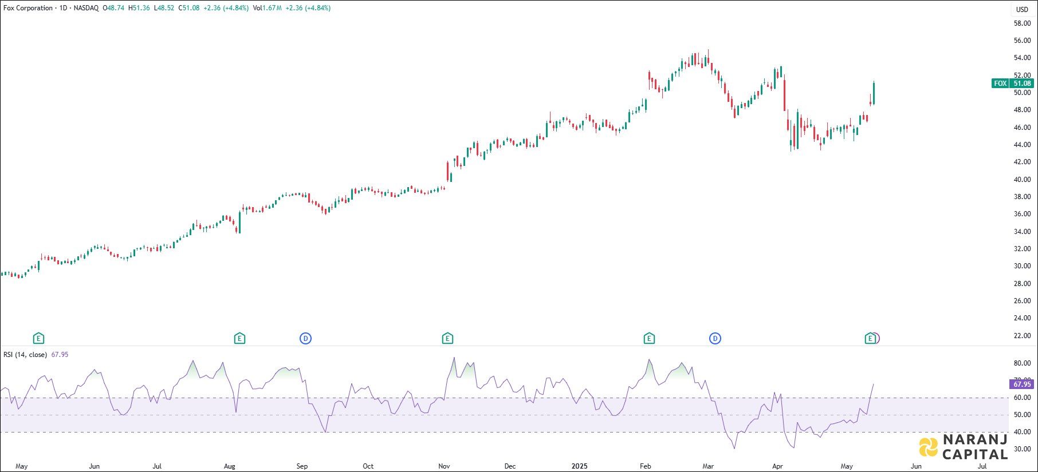Click the low value L48.52

point(164,8)
